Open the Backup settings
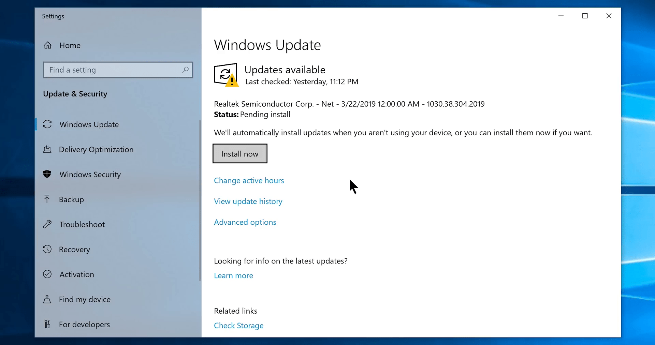Screen dimensions: 655x345 tap(118, 199)
